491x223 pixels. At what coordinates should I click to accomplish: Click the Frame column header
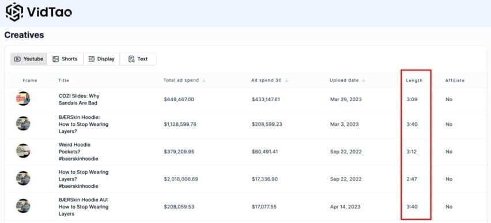30,80
